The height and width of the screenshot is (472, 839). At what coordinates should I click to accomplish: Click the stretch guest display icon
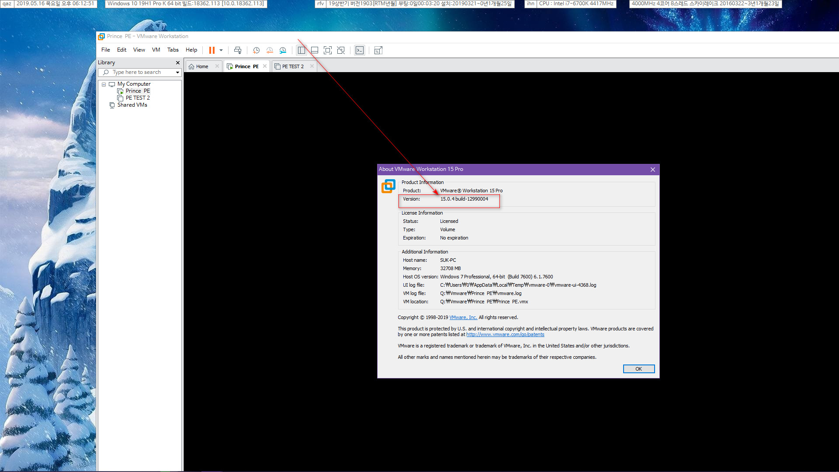pos(378,50)
